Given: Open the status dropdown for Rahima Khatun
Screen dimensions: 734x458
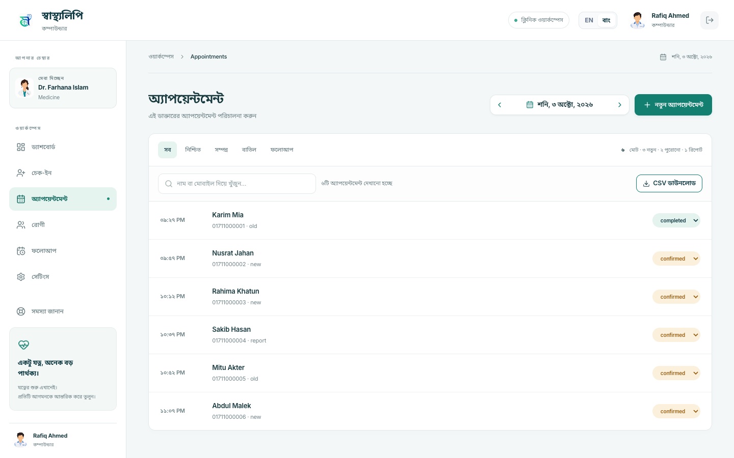Looking at the screenshot, I should pyautogui.click(x=676, y=297).
